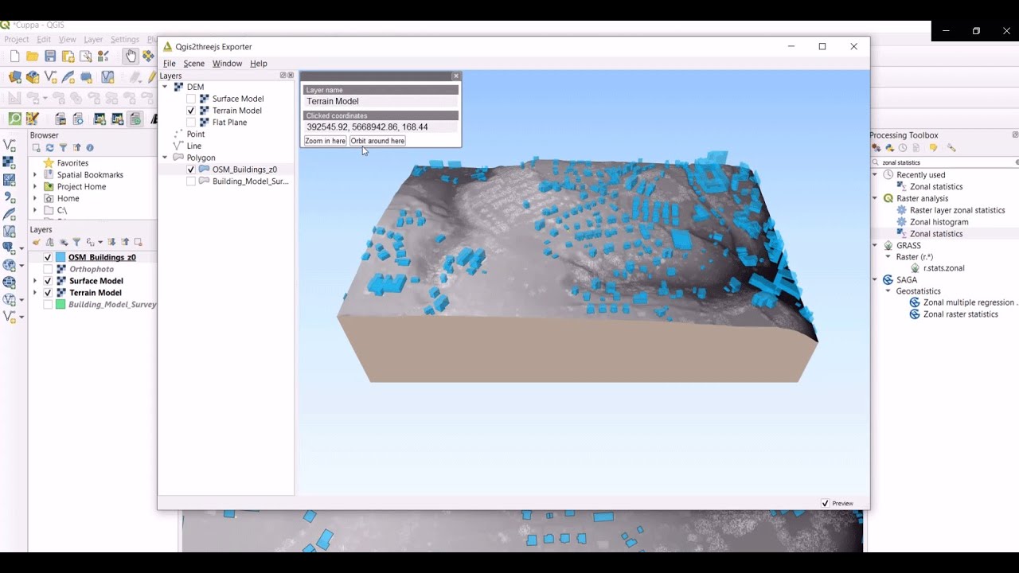This screenshot has width=1019, height=573.
Task: Uncheck Terrain Model in exporter layers
Action: click(x=191, y=111)
